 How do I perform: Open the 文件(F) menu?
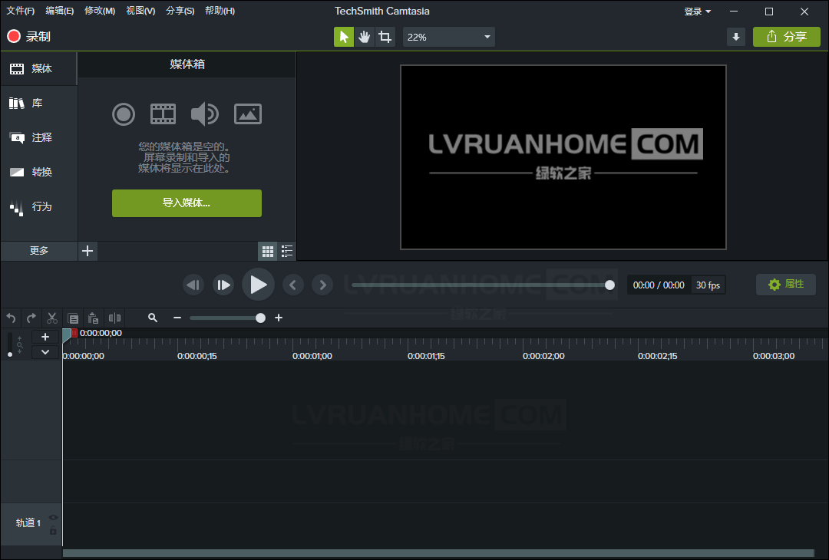click(21, 11)
